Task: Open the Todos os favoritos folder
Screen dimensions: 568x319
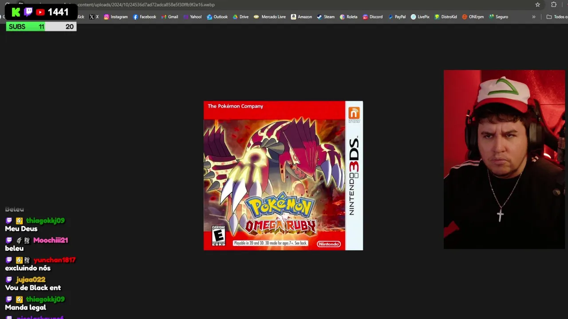Action: click(557, 17)
